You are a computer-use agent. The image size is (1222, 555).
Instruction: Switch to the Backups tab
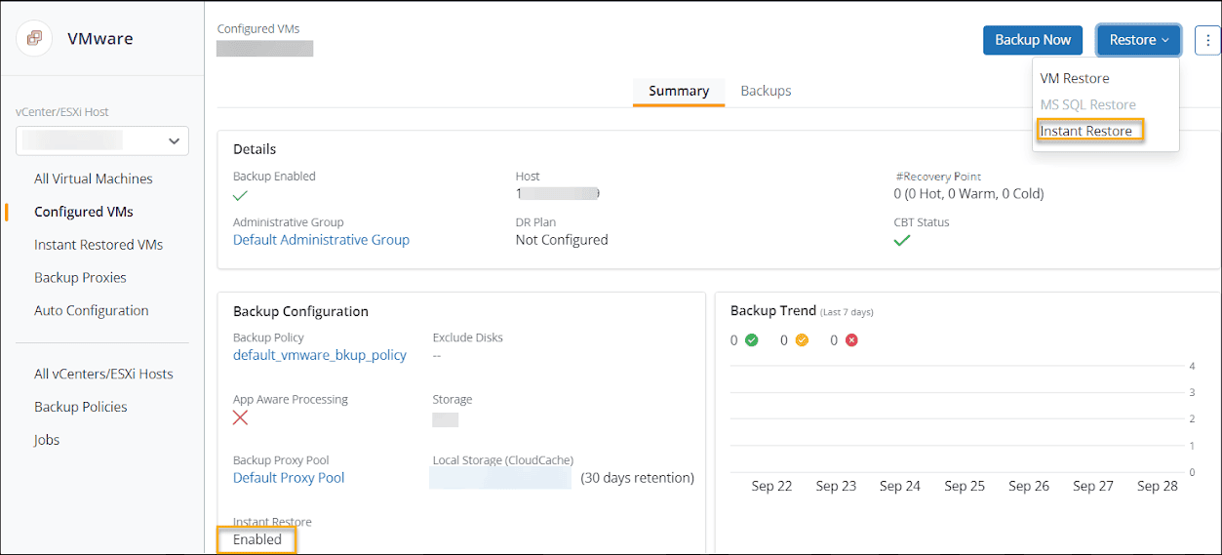[x=766, y=91]
